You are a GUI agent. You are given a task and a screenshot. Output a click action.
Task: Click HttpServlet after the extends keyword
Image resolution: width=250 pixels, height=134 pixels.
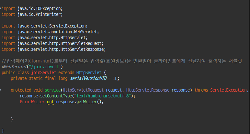89,73
